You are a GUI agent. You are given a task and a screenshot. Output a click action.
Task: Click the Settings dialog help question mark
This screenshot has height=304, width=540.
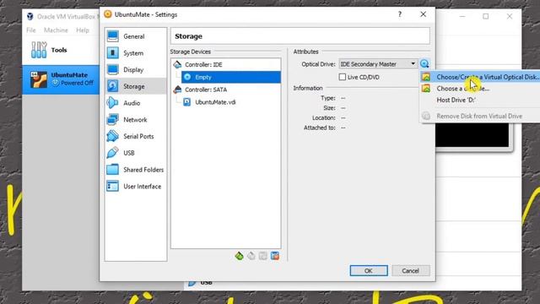pos(399,14)
